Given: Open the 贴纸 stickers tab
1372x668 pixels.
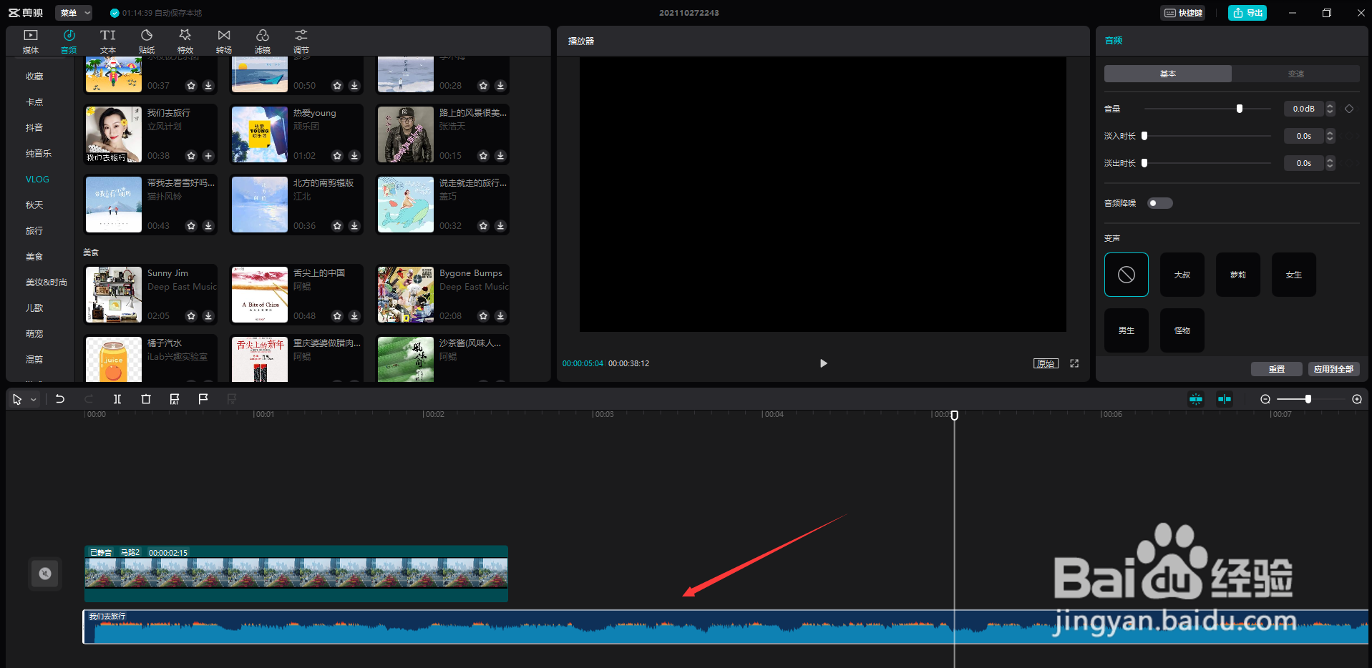Looking at the screenshot, I should click(147, 41).
